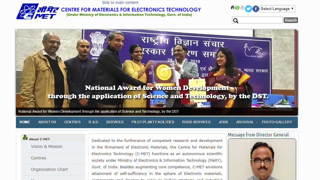Go to the PILOT PLANT FACILITIES menu

point(153,122)
